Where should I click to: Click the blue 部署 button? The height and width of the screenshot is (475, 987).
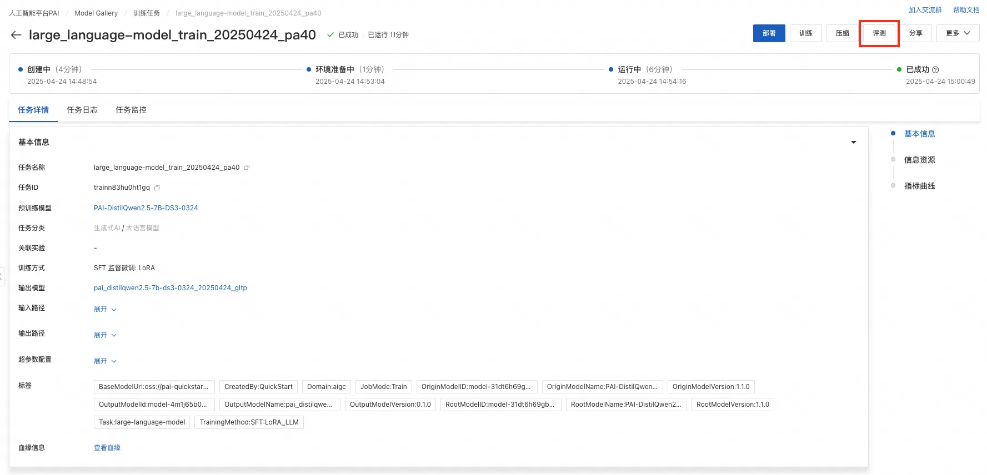click(769, 33)
